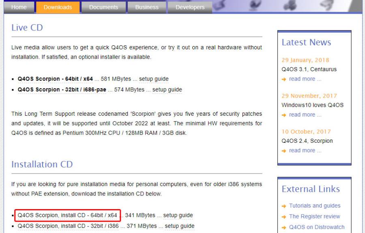365x233 pixels.
Task: Download Q4OS Scorpion Live 32bit / i686-pae
Action: (x=62, y=89)
